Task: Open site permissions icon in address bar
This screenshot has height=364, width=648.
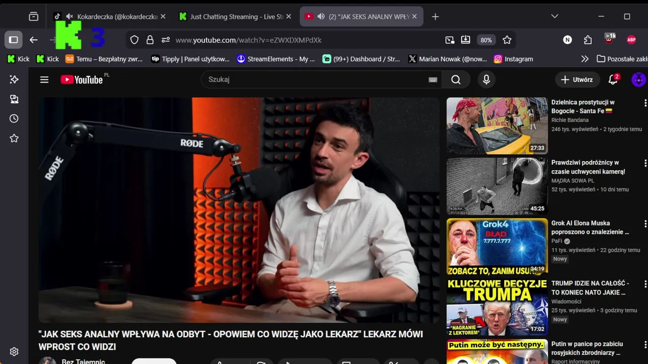Action: (166, 40)
